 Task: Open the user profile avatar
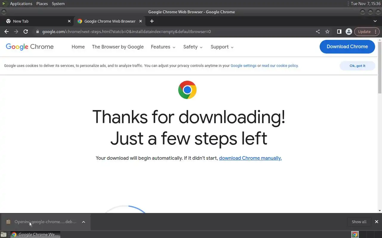[x=349, y=32]
